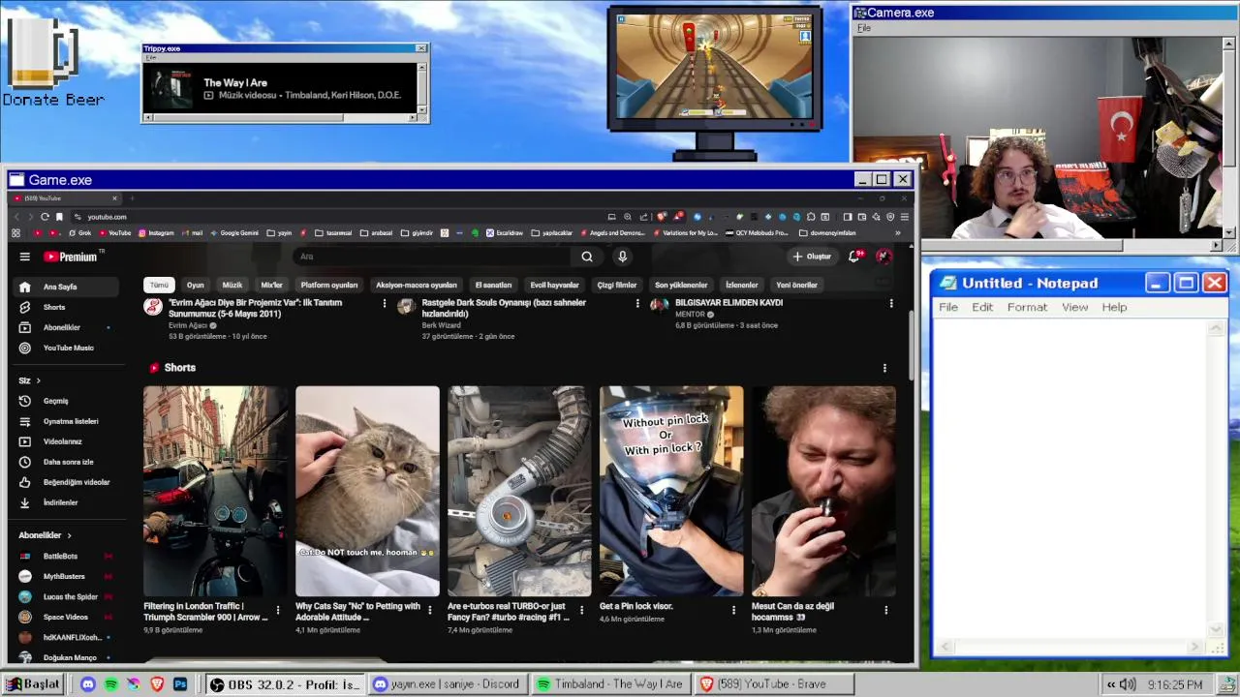The width and height of the screenshot is (1240, 697).
Task: Launch Photoshop from quick launch icon
Action: 180,684
